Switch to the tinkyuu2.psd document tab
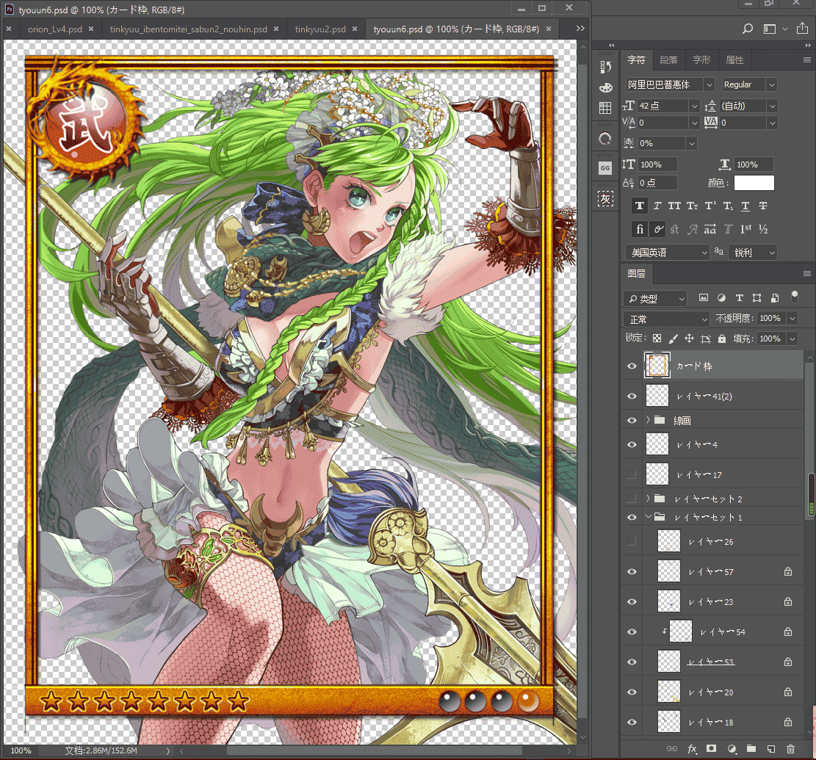This screenshot has height=760, width=816. click(320, 29)
